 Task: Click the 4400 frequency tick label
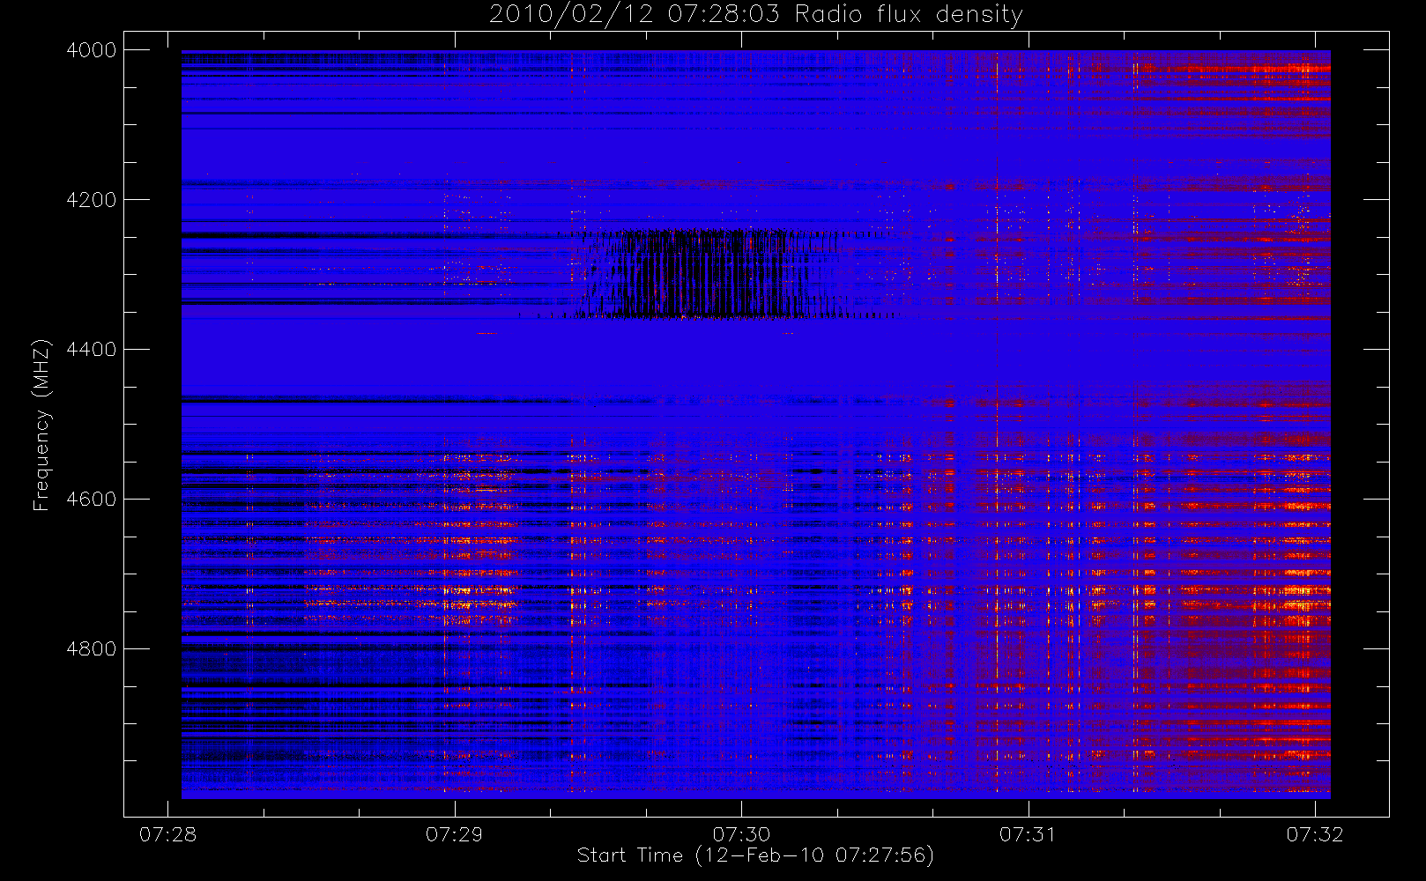click(92, 350)
